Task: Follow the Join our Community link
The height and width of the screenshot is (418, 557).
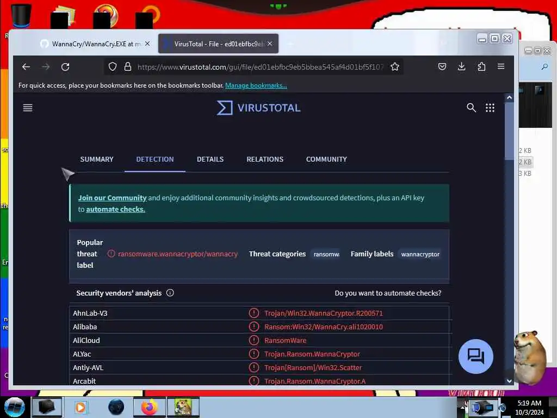Action: pyautogui.click(x=112, y=198)
